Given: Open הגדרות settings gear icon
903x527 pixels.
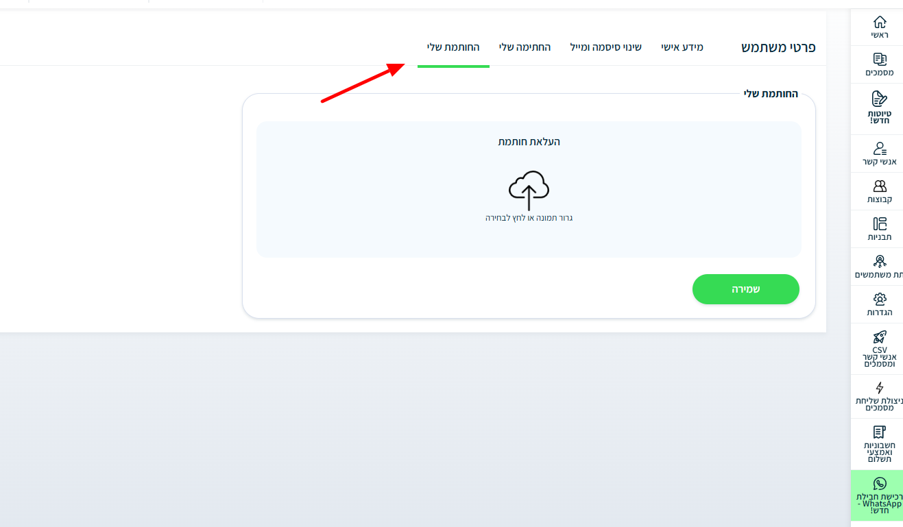Looking at the screenshot, I should click(880, 299).
